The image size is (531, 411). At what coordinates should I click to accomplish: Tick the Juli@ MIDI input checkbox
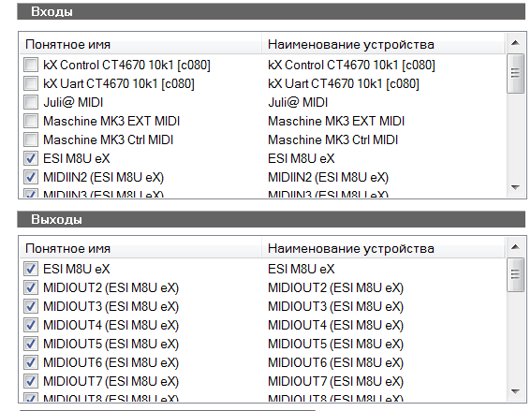point(31,102)
